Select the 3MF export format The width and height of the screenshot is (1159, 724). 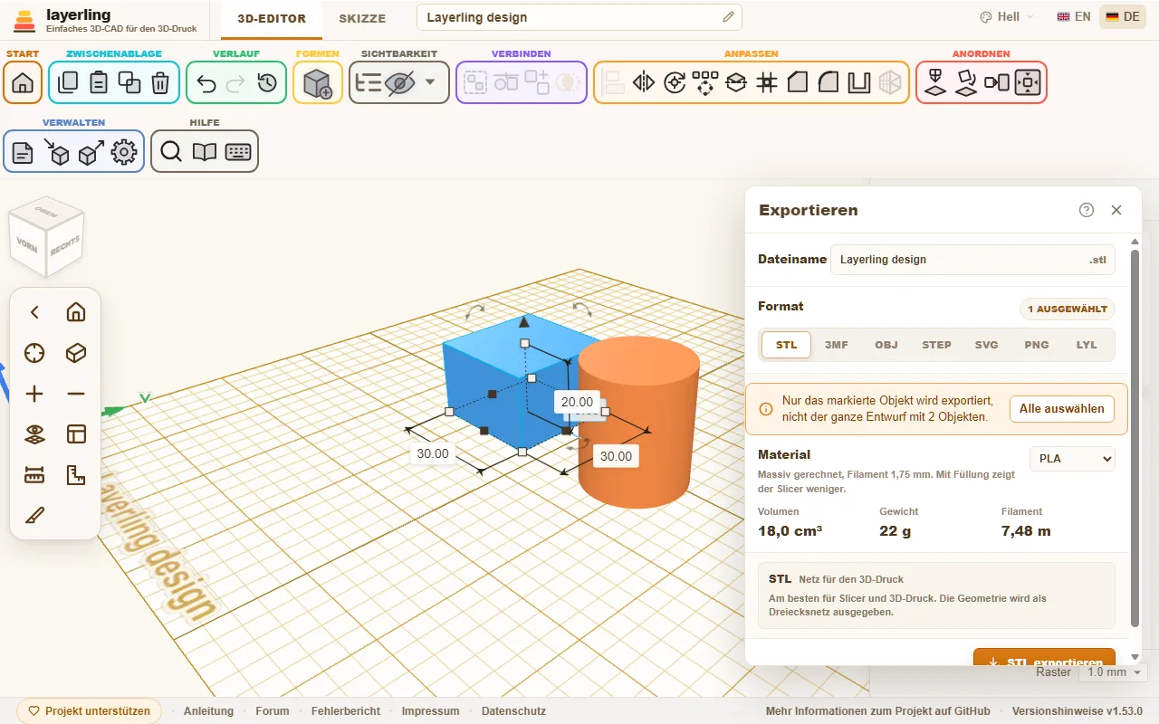point(837,345)
